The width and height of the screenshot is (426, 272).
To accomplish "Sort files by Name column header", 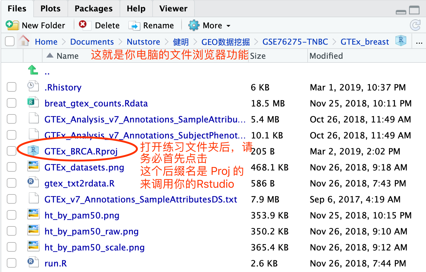I will 68,56.
